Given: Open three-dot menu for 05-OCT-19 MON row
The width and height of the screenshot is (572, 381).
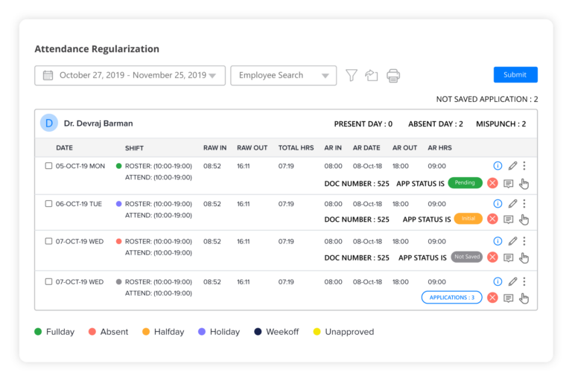Looking at the screenshot, I should tap(524, 166).
